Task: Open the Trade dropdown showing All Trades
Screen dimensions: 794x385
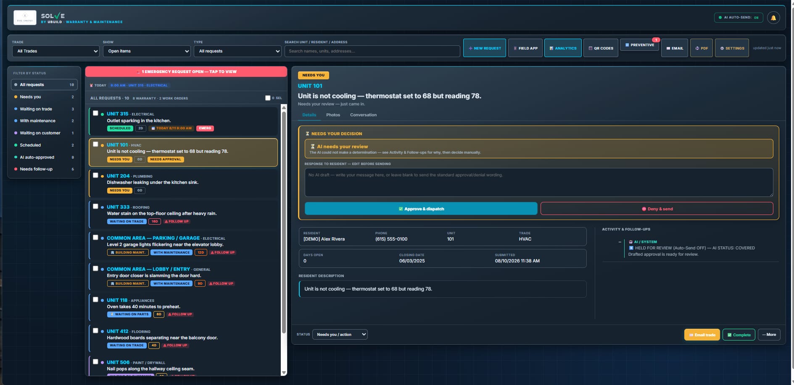Action: (56, 51)
